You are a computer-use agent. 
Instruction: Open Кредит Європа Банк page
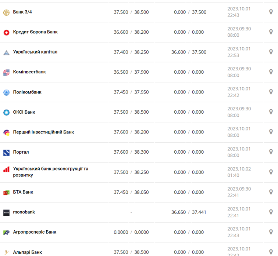[x=35, y=32]
